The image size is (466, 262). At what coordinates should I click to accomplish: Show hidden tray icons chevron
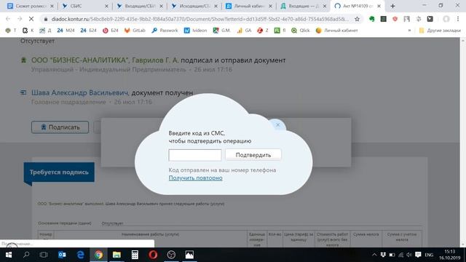374,255
